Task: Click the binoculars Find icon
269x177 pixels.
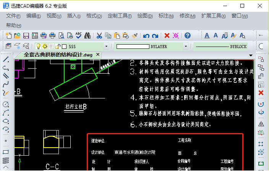Action: [x=88, y=35]
